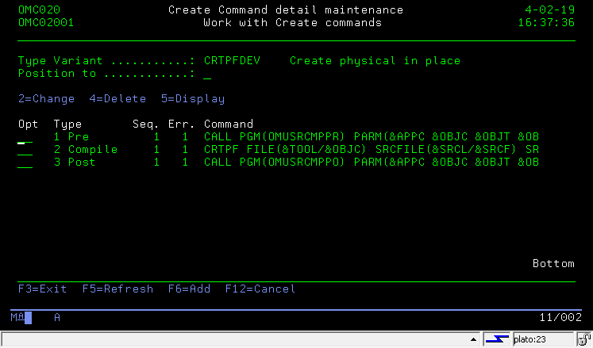Select the 4=Delete option label
The image size is (593, 348).
[x=118, y=99]
